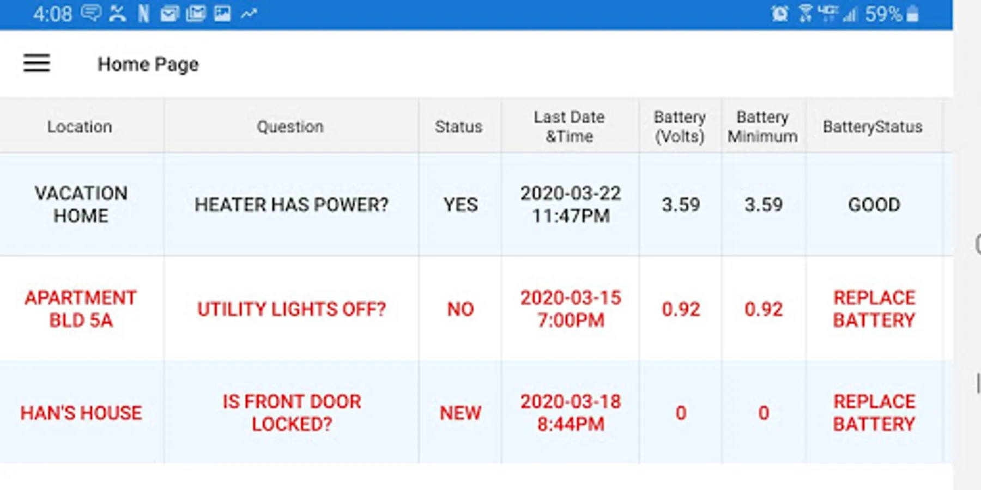The width and height of the screenshot is (981, 490).
Task: Click the Status column header
Action: tap(458, 126)
